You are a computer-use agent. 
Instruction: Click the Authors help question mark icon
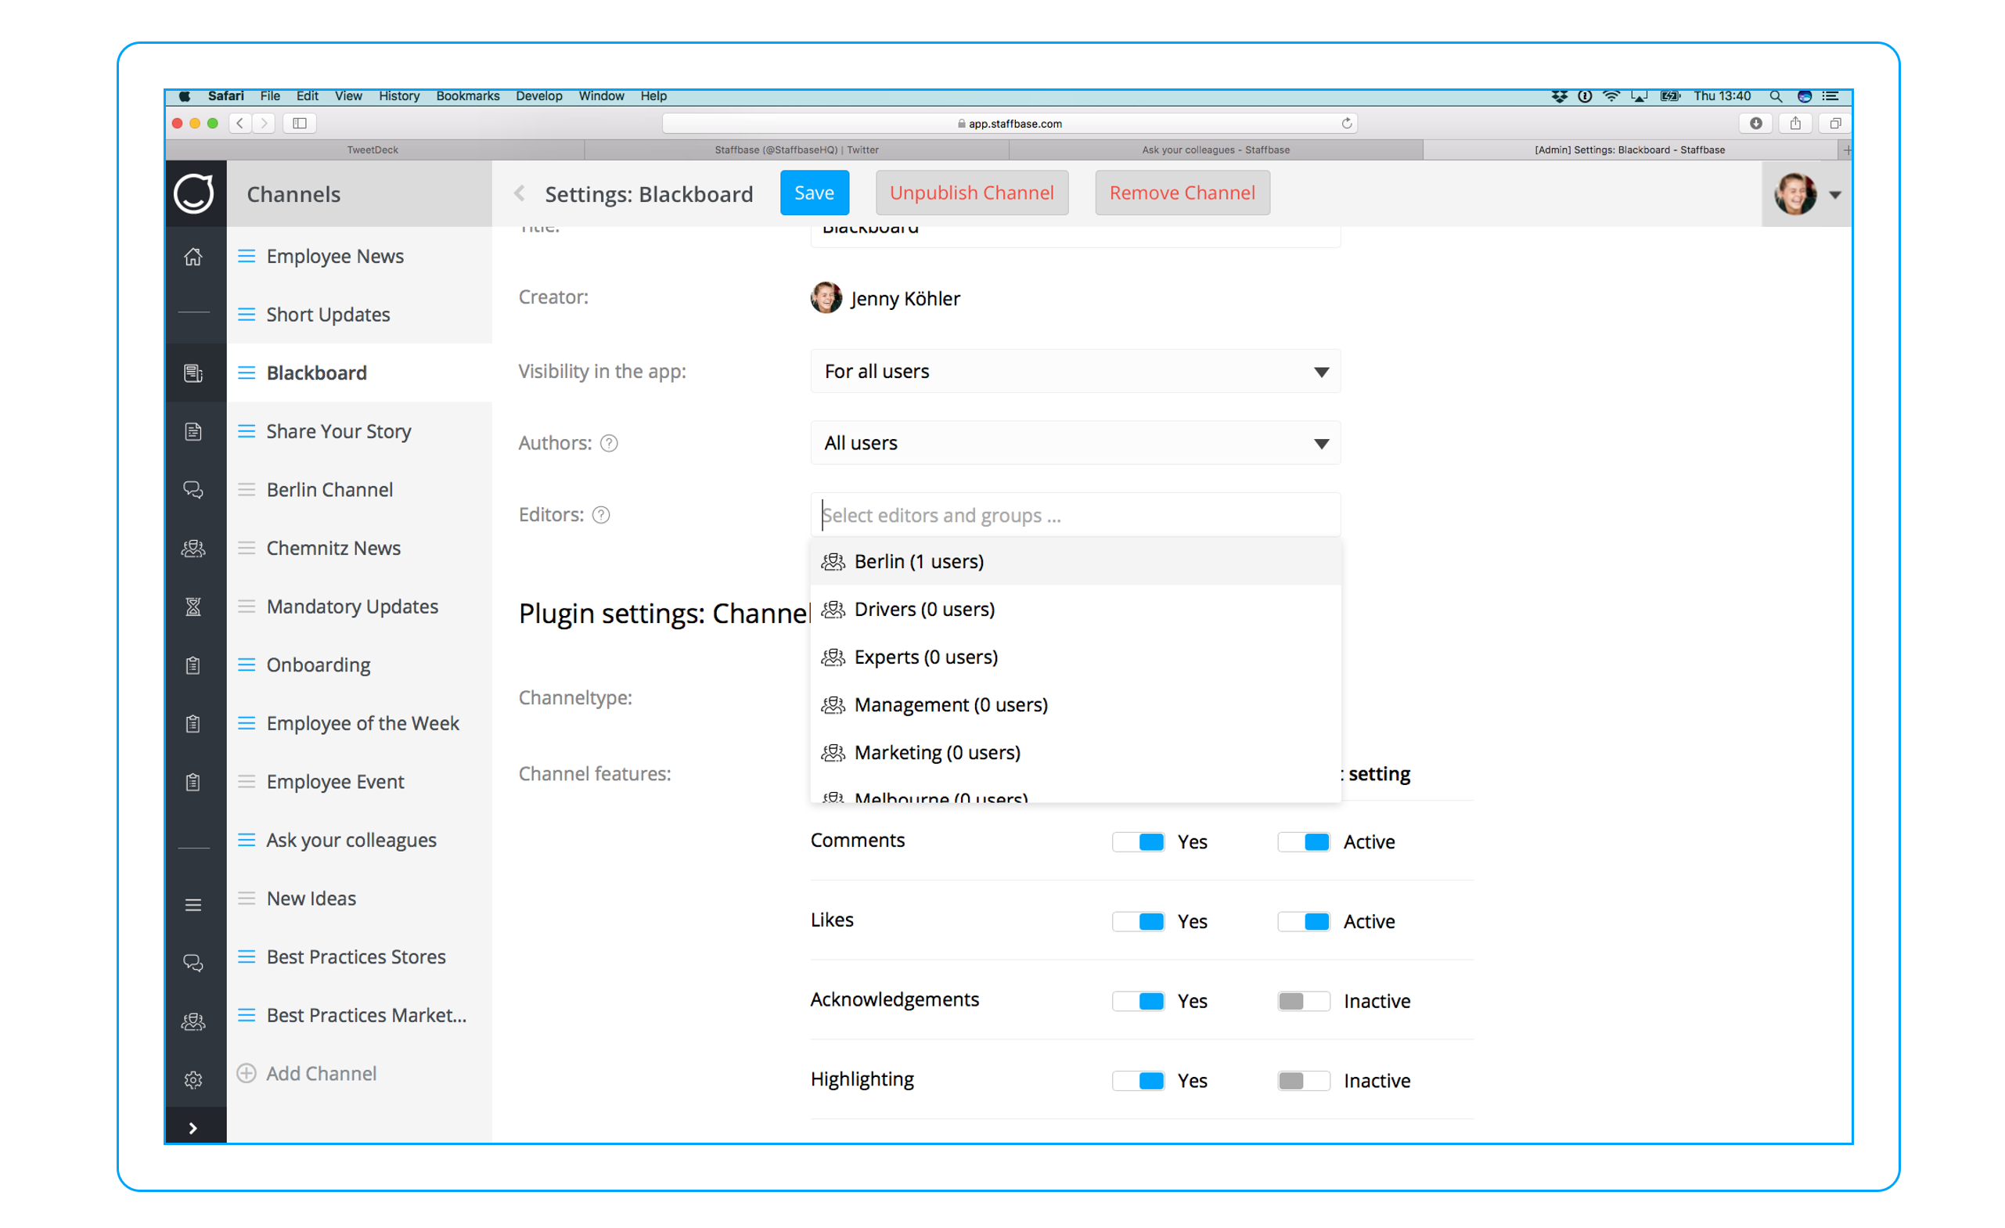[x=610, y=444]
